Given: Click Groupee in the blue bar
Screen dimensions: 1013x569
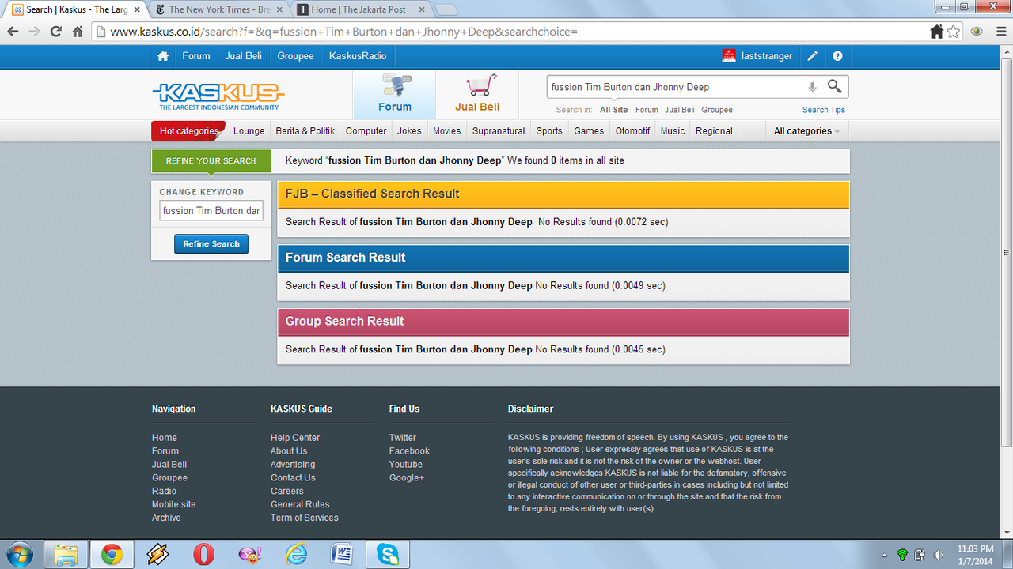Looking at the screenshot, I should (295, 56).
